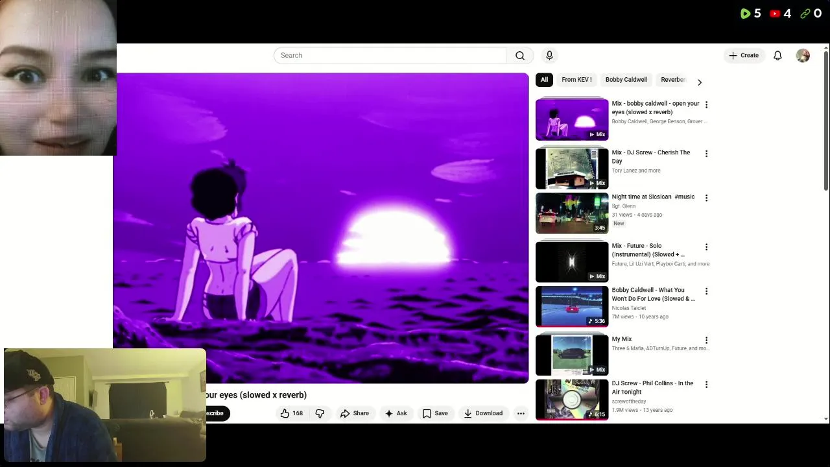Open thumbnail of Mix - bobby caldwell open your eyes

pos(572,120)
